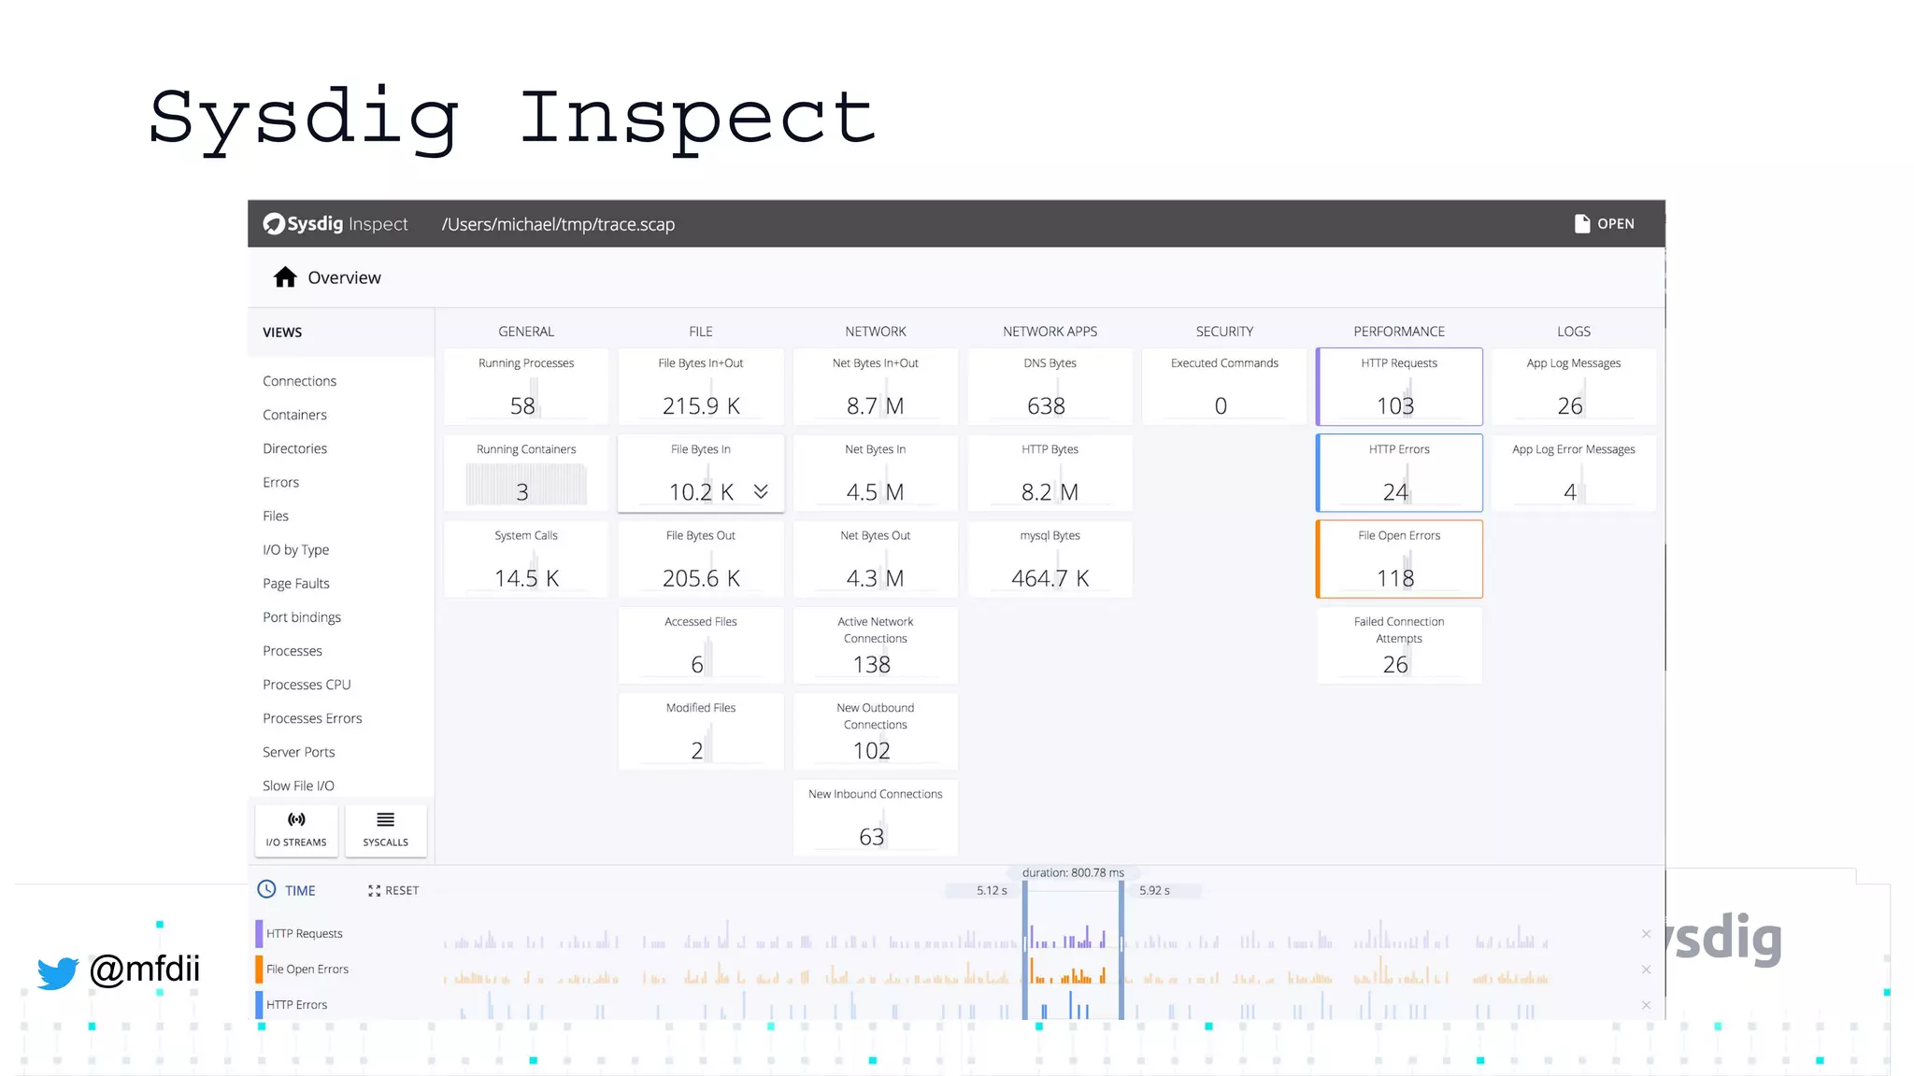Click the right timeline selection handle
This screenshot has height=1076, width=1914.
pos(1121,948)
